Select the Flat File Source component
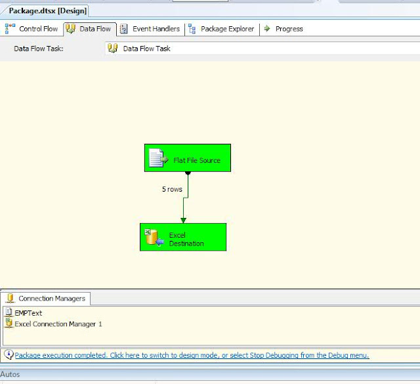The height and width of the screenshot is (384, 420). (x=188, y=158)
